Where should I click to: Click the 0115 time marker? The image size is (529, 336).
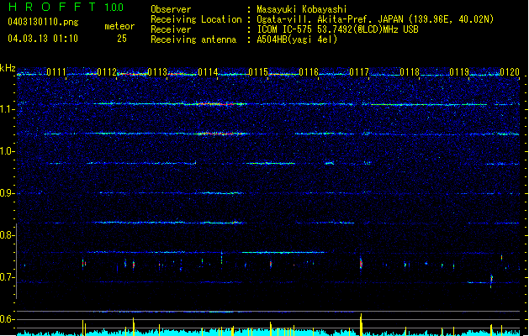click(258, 72)
